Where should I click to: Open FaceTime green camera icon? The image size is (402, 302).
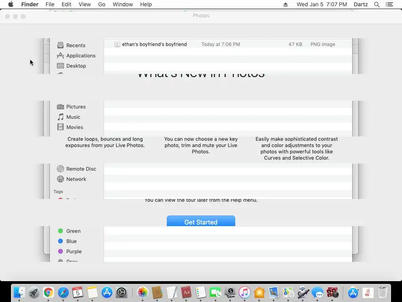tap(216, 292)
